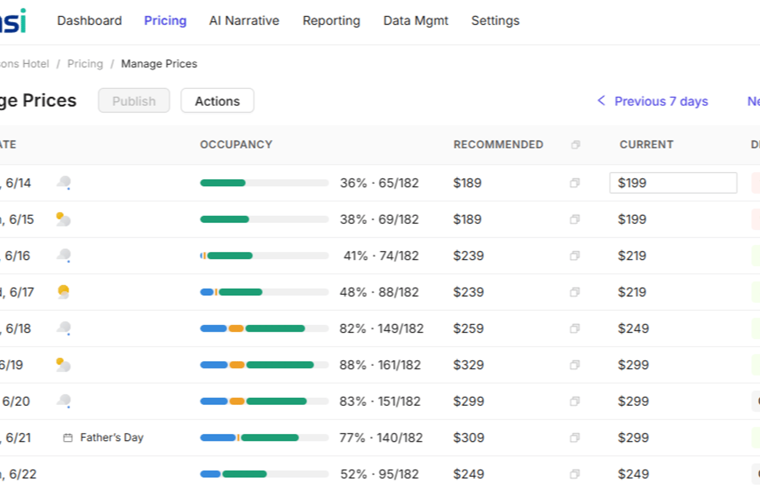Click the weather icon on 6/20
The width and height of the screenshot is (760, 490).
click(x=64, y=401)
